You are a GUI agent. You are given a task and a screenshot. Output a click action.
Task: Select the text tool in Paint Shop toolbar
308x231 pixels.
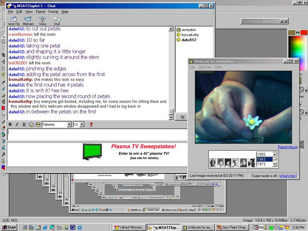tap(3, 154)
